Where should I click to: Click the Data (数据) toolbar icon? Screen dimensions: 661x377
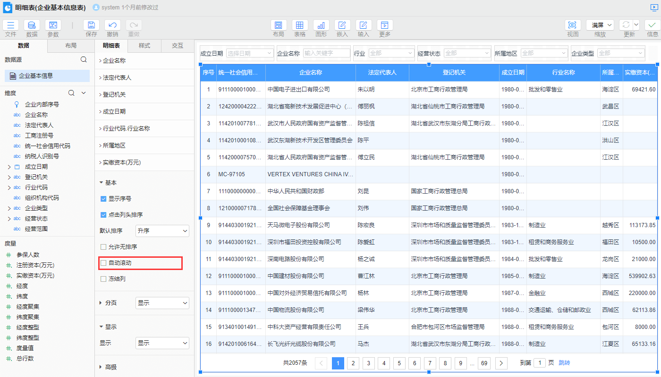click(32, 25)
